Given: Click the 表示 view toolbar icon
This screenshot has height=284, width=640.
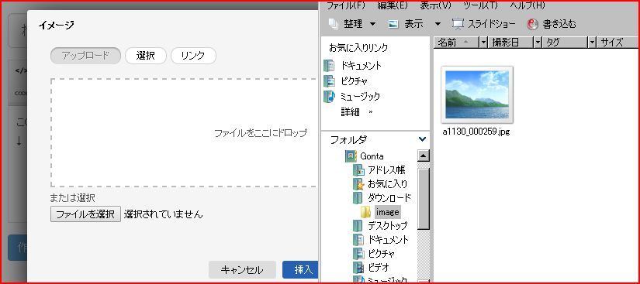Looking at the screenshot, I should click(x=393, y=25).
